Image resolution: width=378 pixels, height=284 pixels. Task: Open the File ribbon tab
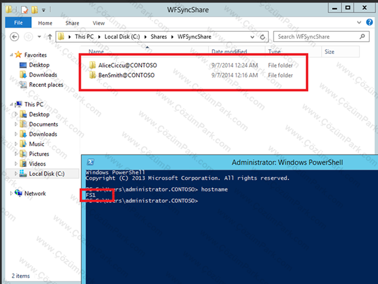[x=18, y=23]
